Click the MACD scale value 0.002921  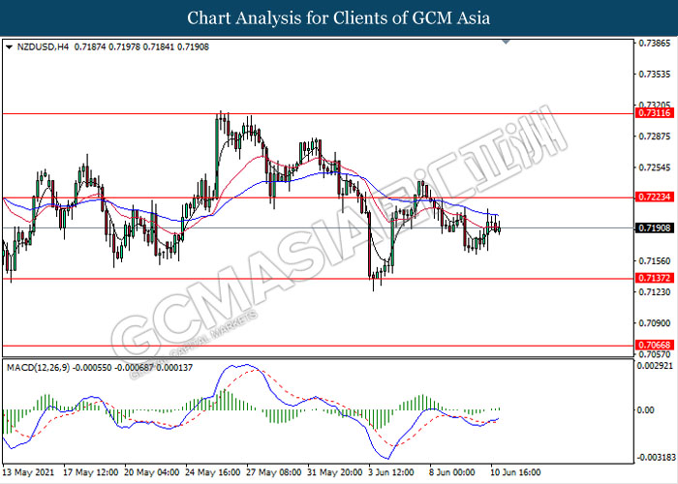656,366
